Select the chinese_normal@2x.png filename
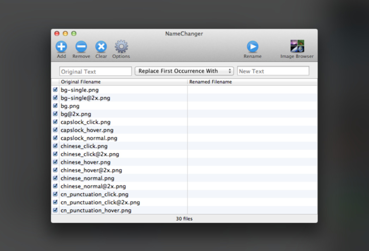Viewport: 369px width, 251px height. [93, 186]
